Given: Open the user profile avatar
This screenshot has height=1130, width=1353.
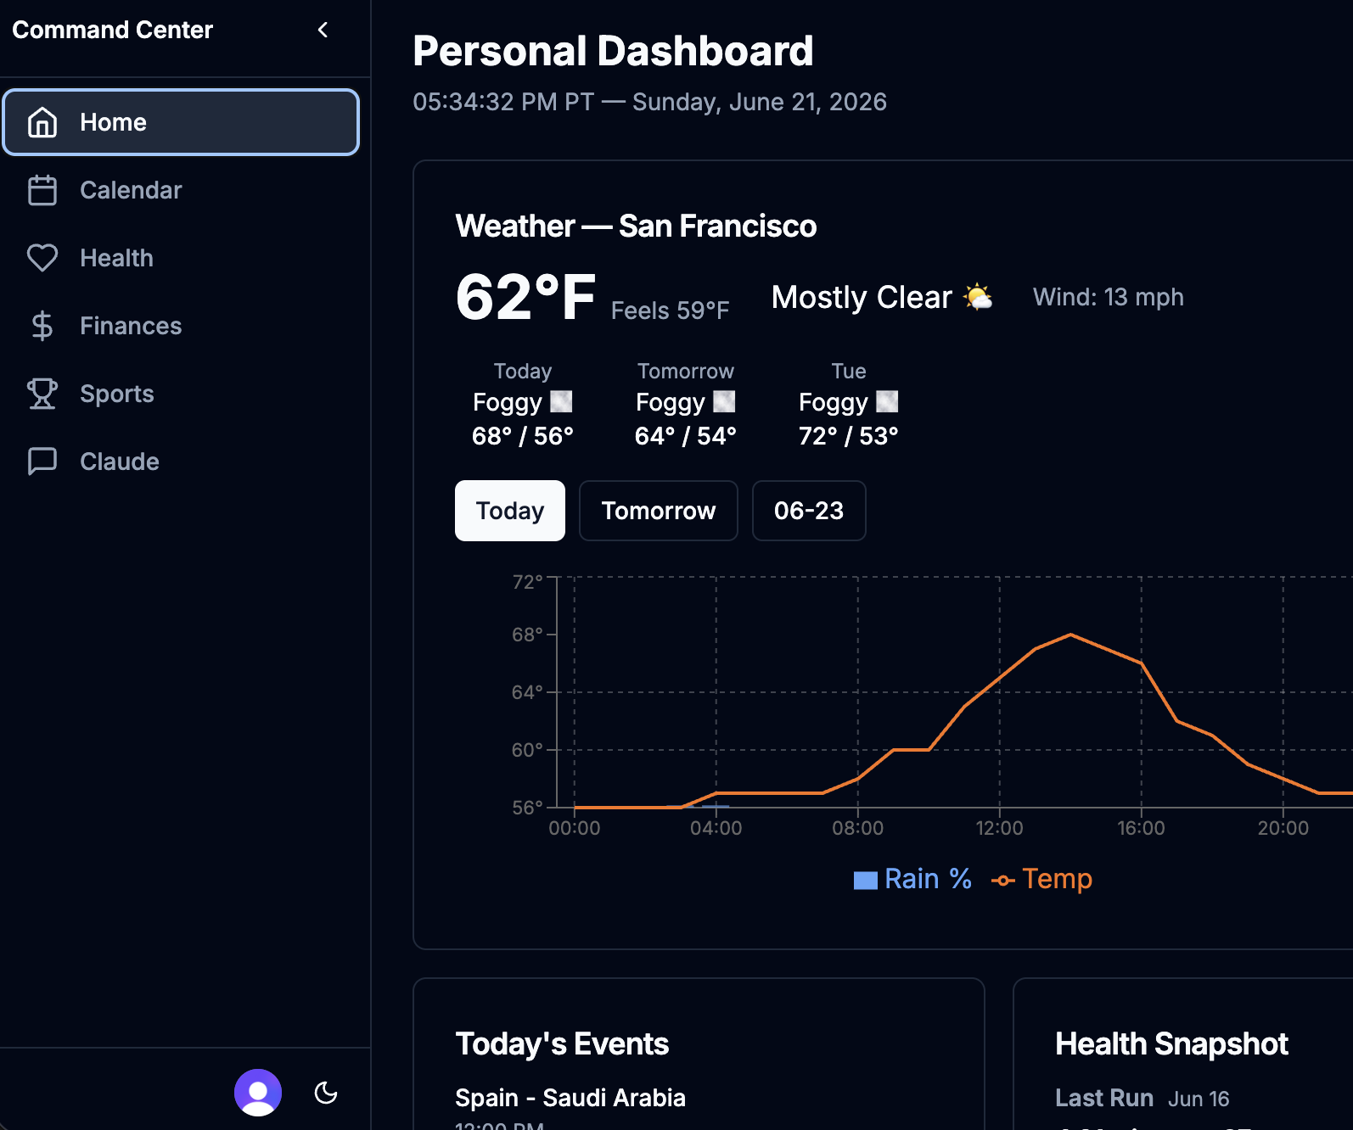Looking at the screenshot, I should (258, 1093).
